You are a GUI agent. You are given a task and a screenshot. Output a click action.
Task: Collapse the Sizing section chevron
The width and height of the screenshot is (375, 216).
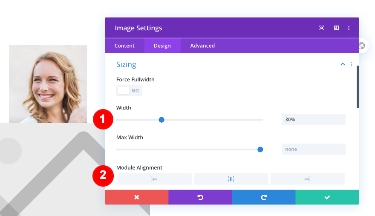coord(343,64)
